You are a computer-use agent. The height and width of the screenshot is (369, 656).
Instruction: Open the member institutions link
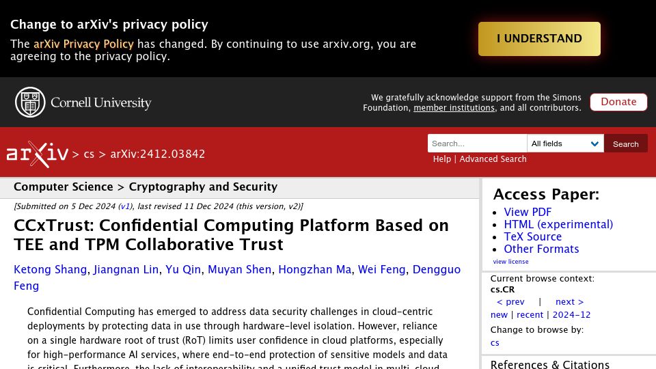[x=454, y=108]
